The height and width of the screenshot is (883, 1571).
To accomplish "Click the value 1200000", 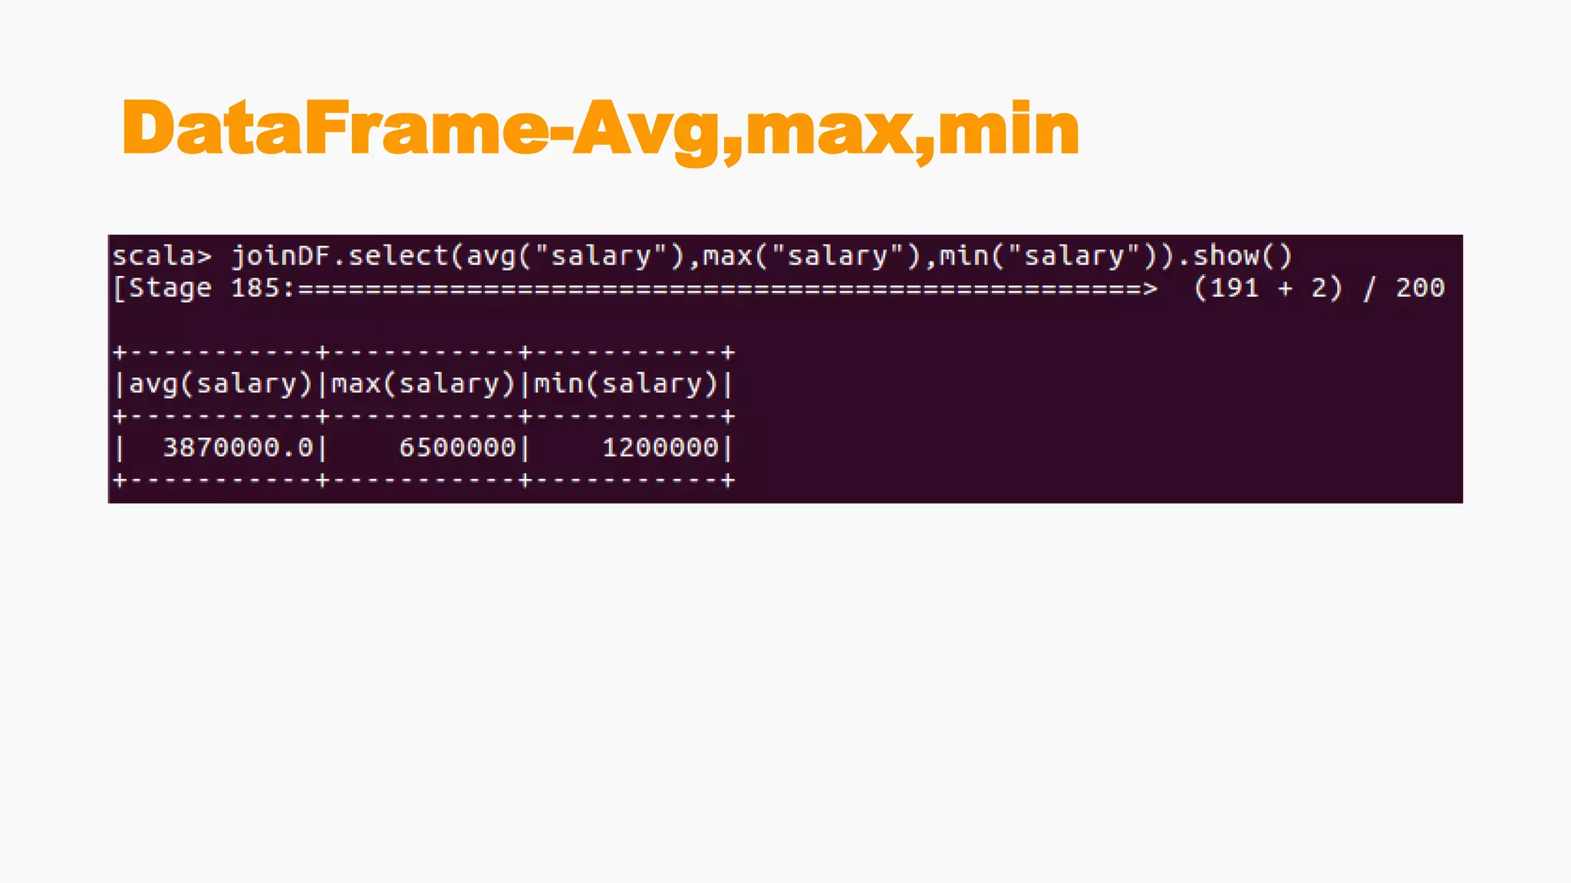I will [x=660, y=447].
